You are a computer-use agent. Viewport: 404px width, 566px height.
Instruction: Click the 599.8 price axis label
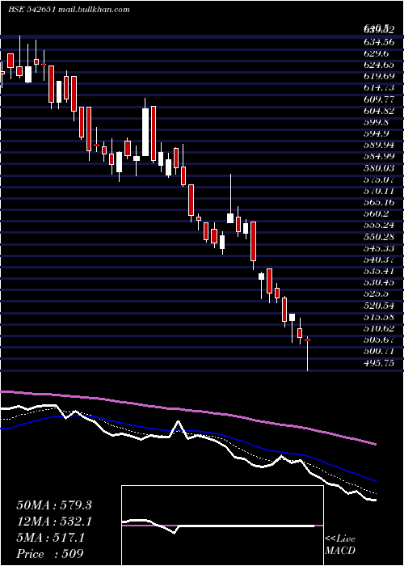377,122
